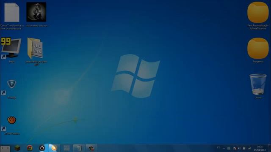
Task: Open the Lixeira recycle bin
Action: (x=258, y=84)
